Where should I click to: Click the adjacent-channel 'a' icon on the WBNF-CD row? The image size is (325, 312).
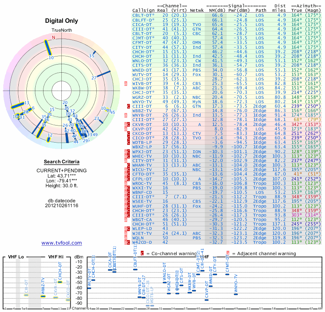126,193
